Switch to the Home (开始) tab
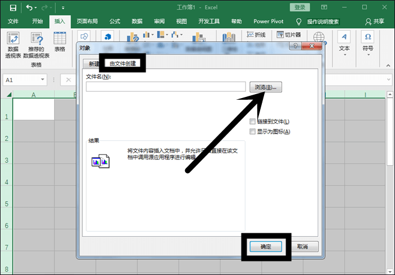The image size is (395, 275). coord(37,21)
